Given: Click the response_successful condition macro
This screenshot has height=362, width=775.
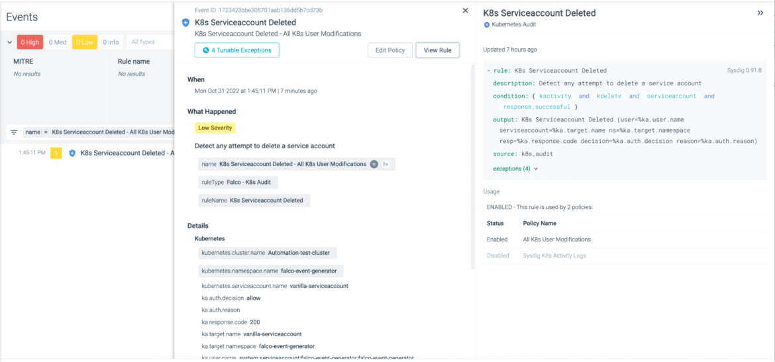Looking at the screenshot, I should click(537, 107).
